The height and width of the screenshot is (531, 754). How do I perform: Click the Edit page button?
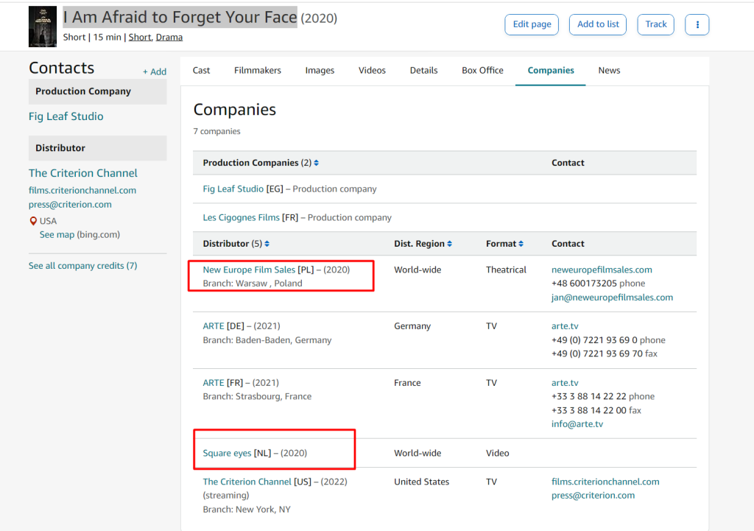532,24
